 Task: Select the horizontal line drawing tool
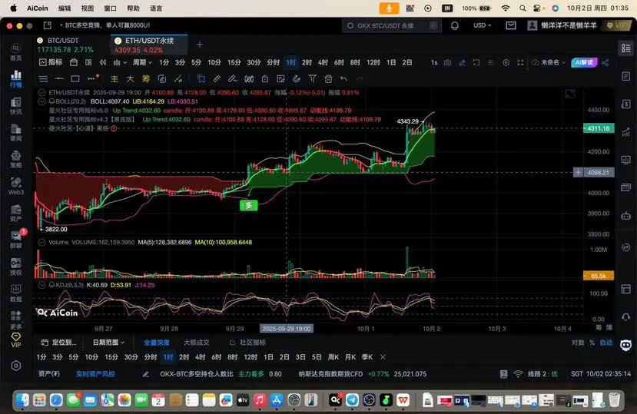(x=59, y=79)
